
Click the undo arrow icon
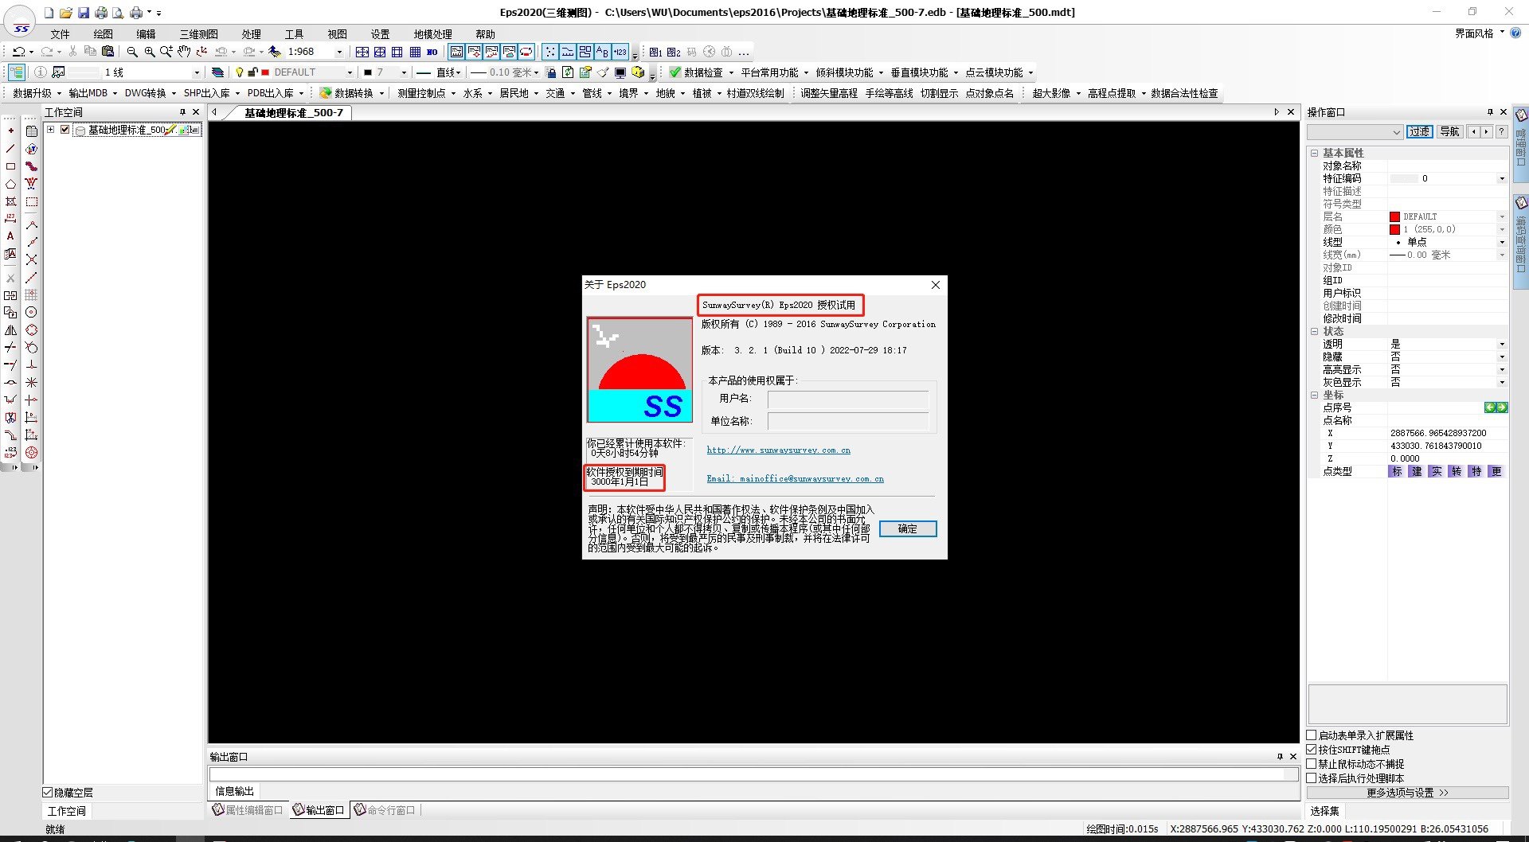point(18,52)
